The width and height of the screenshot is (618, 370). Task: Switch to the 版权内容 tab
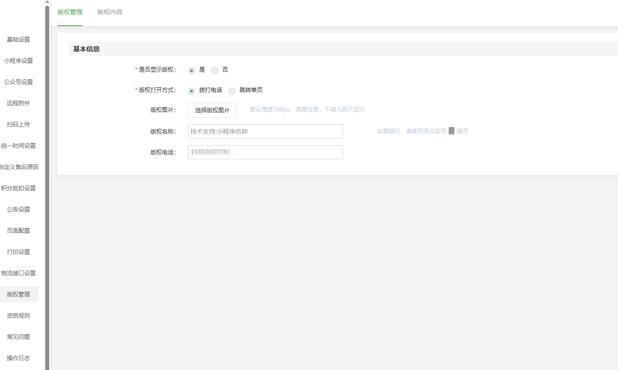(x=110, y=12)
